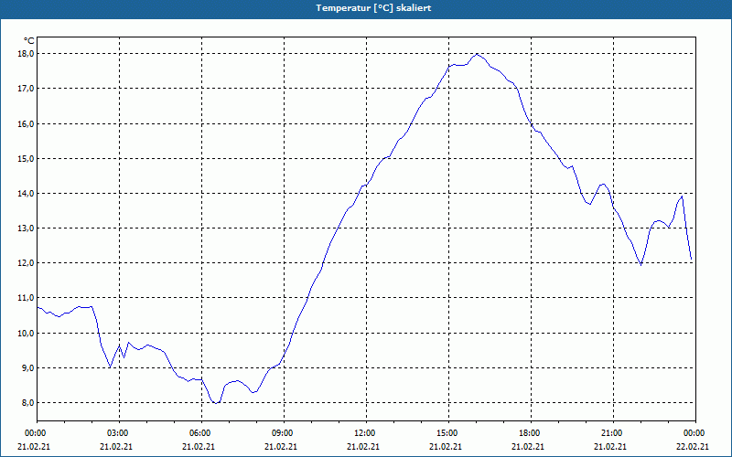Select the 21.02.21 date under 06:00

pyautogui.click(x=199, y=446)
